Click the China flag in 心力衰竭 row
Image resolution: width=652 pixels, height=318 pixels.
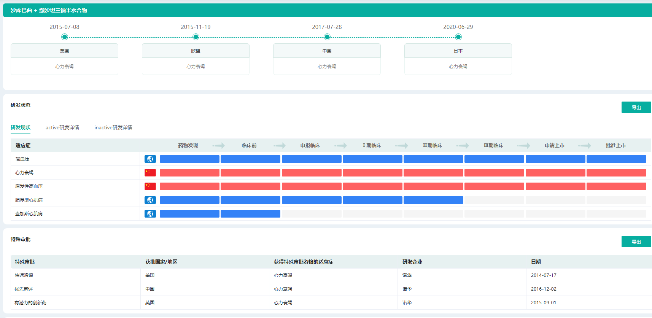[150, 173]
